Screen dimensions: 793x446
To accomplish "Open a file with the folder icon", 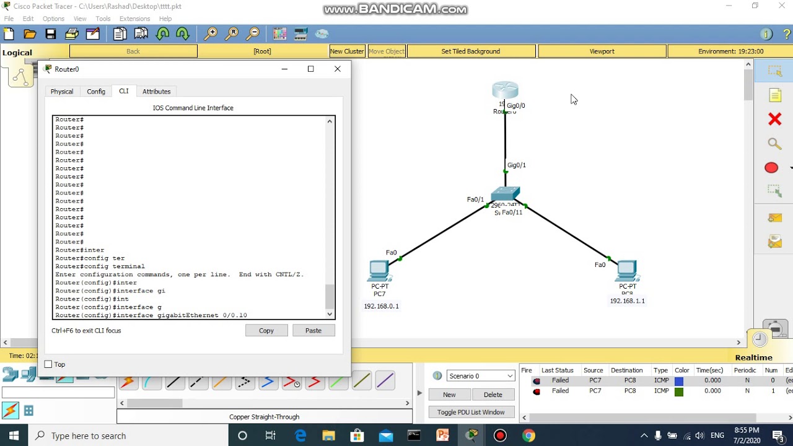I will [x=30, y=34].
